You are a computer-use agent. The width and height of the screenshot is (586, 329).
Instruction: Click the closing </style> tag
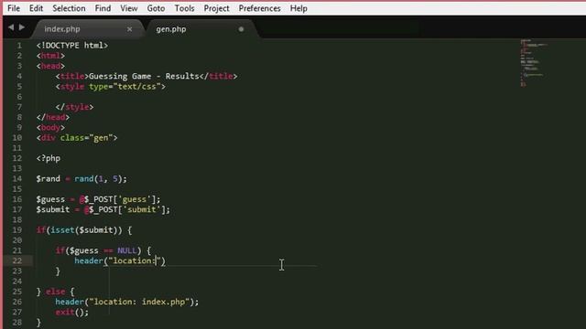(74, 107)
